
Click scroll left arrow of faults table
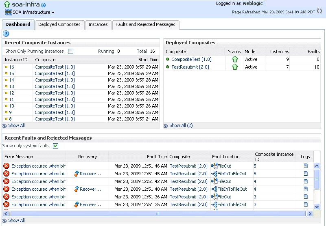[x=6, y=213]
